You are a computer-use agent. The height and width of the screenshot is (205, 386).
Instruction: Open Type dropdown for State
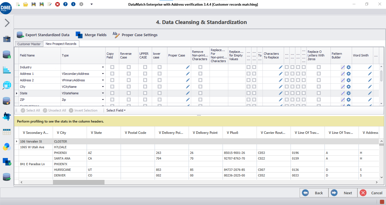pos(103,93)
